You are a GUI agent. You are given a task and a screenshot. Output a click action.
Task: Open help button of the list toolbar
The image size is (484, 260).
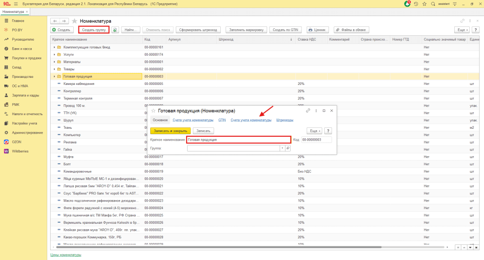[475, 30]
